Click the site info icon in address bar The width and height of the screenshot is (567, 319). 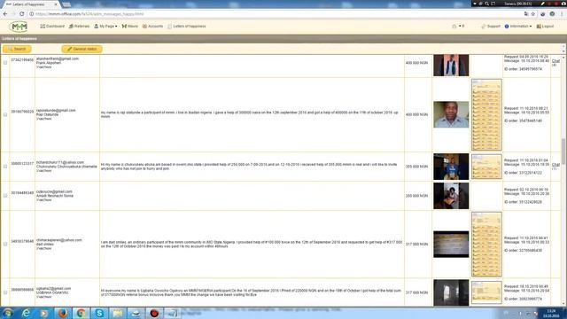click(32, 14)
